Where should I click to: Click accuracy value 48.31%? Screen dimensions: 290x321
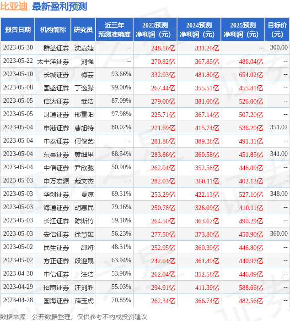(x=121, y=247)
